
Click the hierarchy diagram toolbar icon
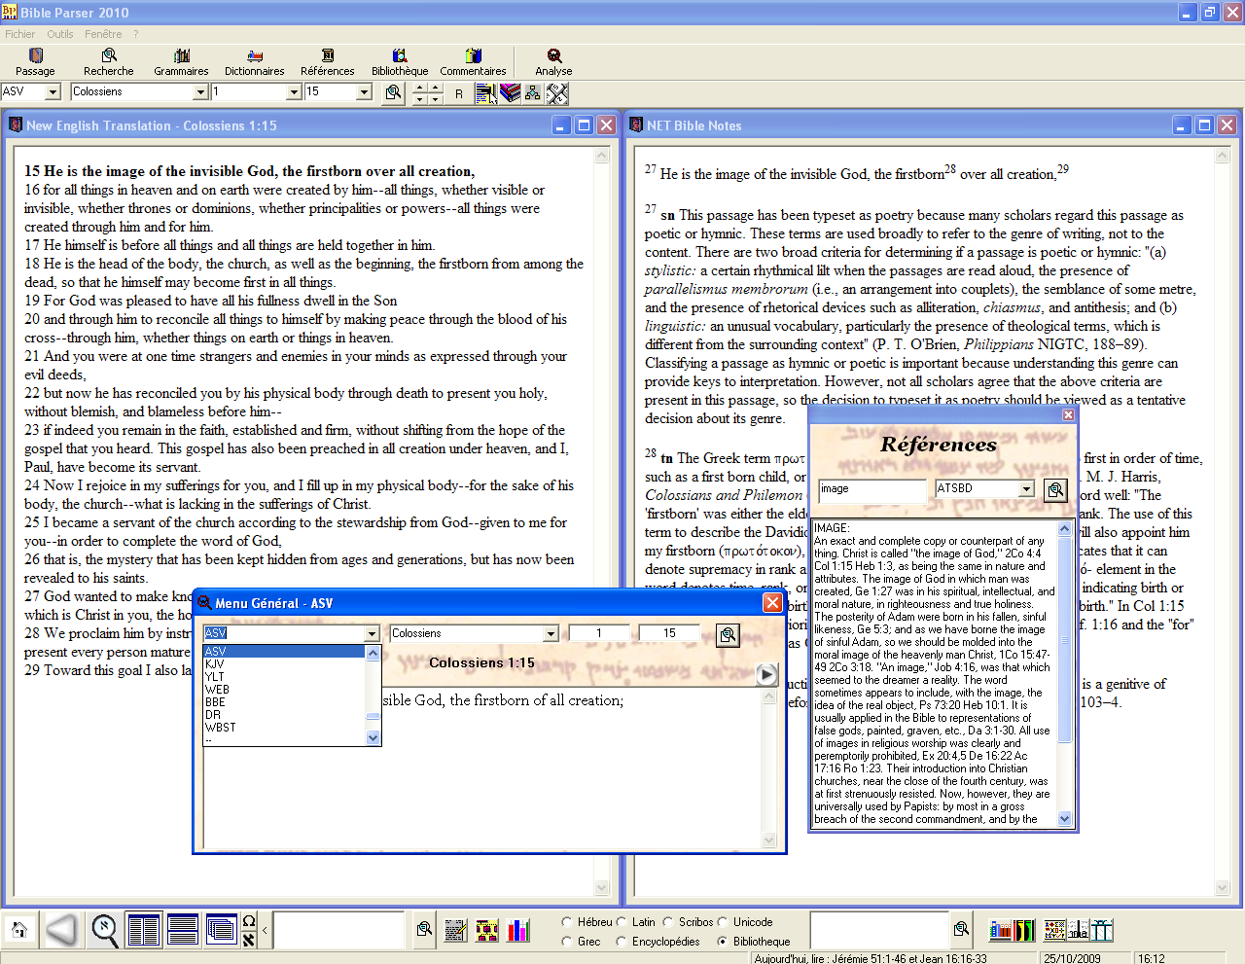pos(533,93)
